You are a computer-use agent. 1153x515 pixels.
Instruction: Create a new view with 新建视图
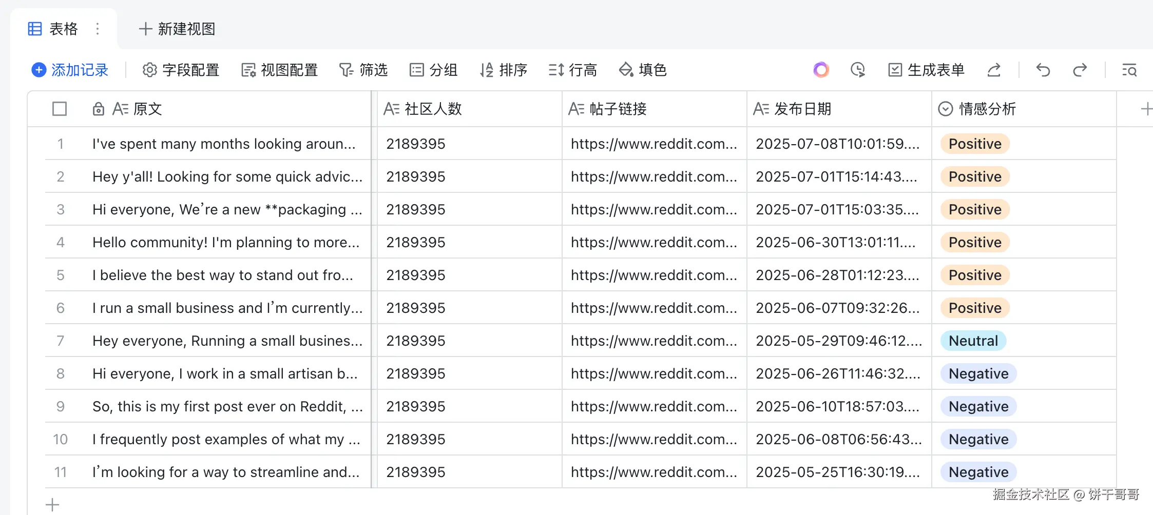point(177,29)
